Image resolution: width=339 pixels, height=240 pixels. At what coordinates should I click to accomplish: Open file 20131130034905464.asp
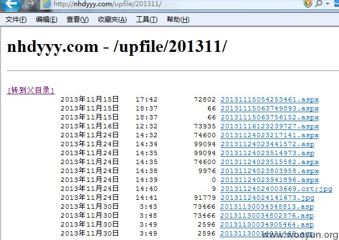[267, 224]
